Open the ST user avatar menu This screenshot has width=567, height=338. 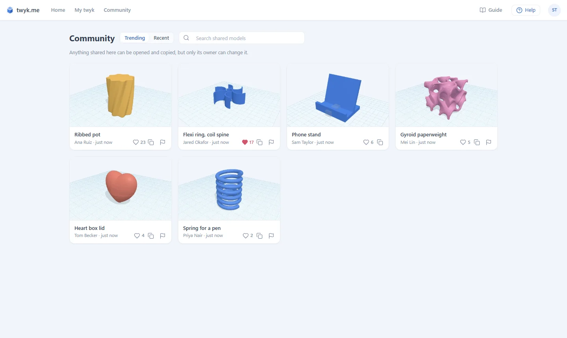(554, 10)
